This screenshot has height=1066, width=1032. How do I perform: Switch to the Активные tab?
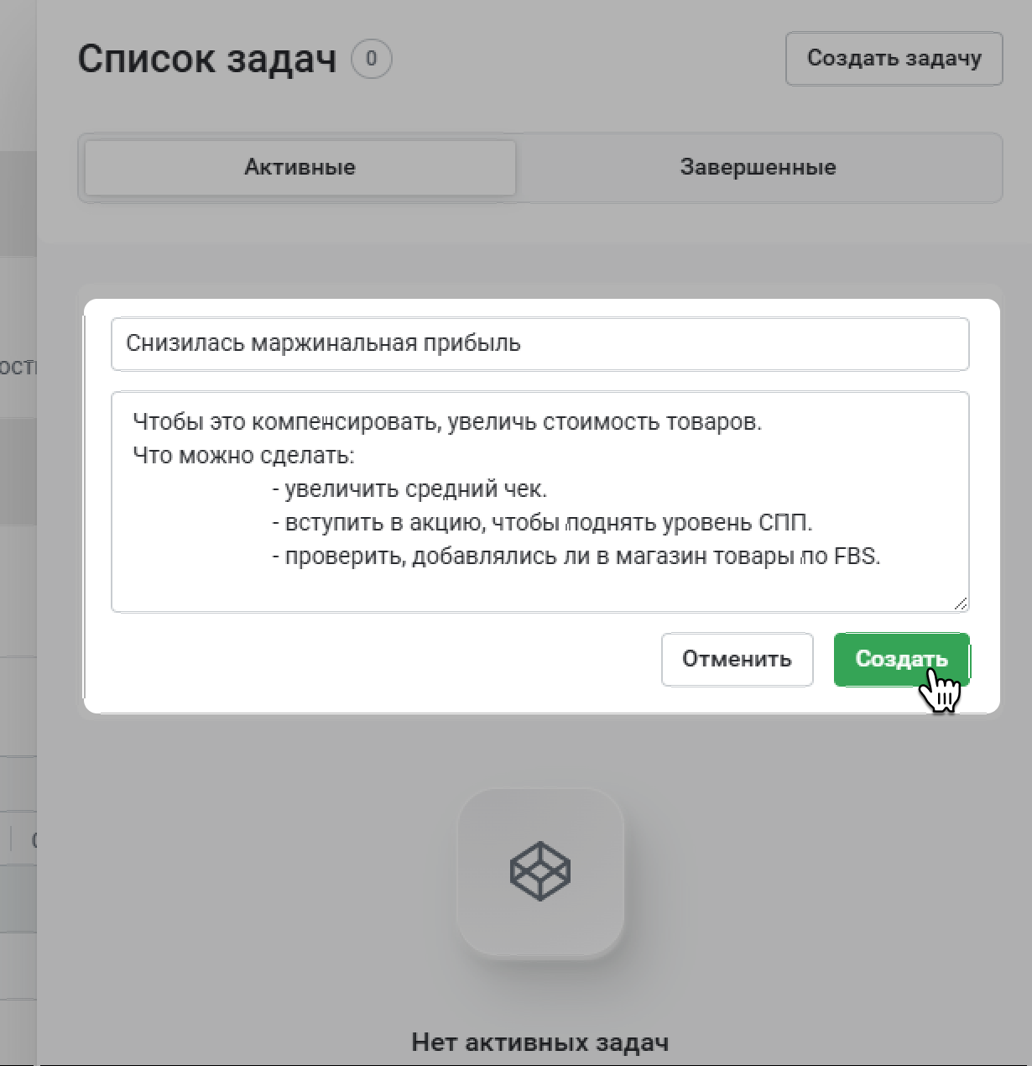tap(300, 167)
